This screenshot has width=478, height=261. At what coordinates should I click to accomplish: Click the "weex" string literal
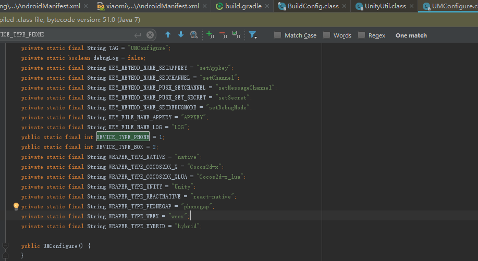click(179, 216)
